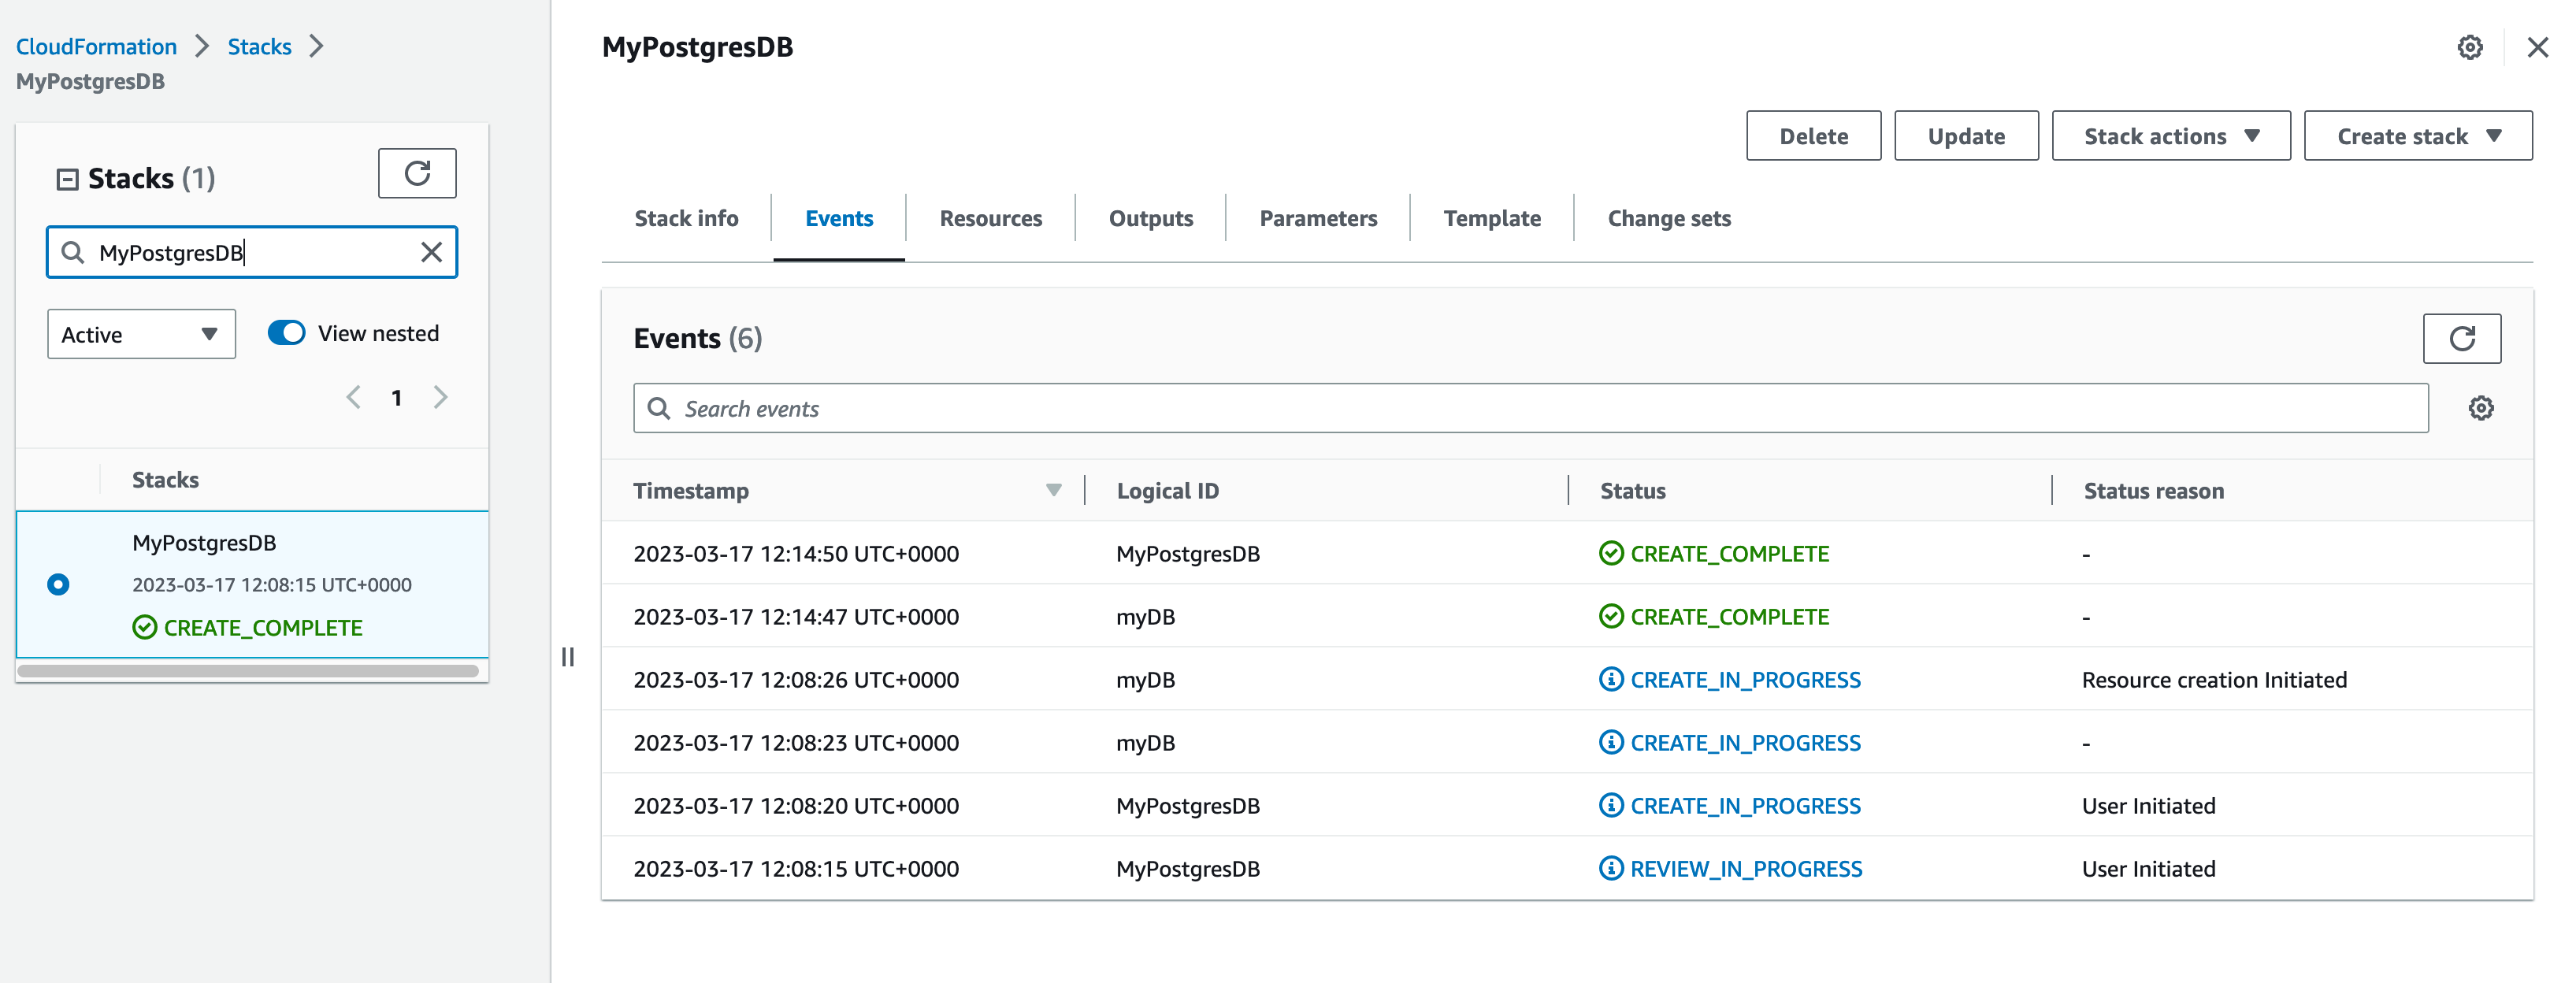Open the Active filter dropdown
Viewport: 2576px width, 983px height.
click(x=141, y=334)
